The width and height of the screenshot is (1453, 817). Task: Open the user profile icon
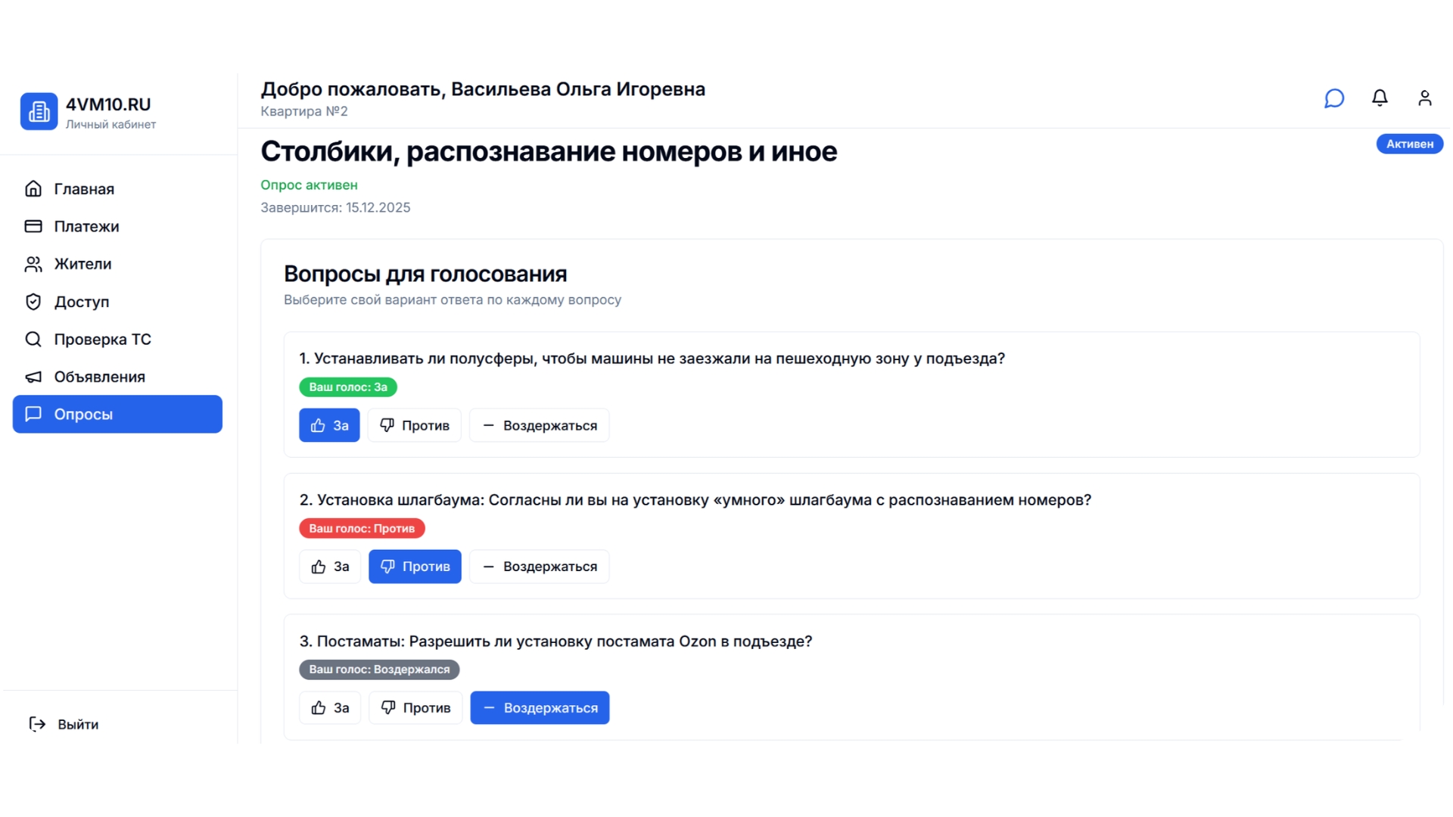click(1425, 98)
